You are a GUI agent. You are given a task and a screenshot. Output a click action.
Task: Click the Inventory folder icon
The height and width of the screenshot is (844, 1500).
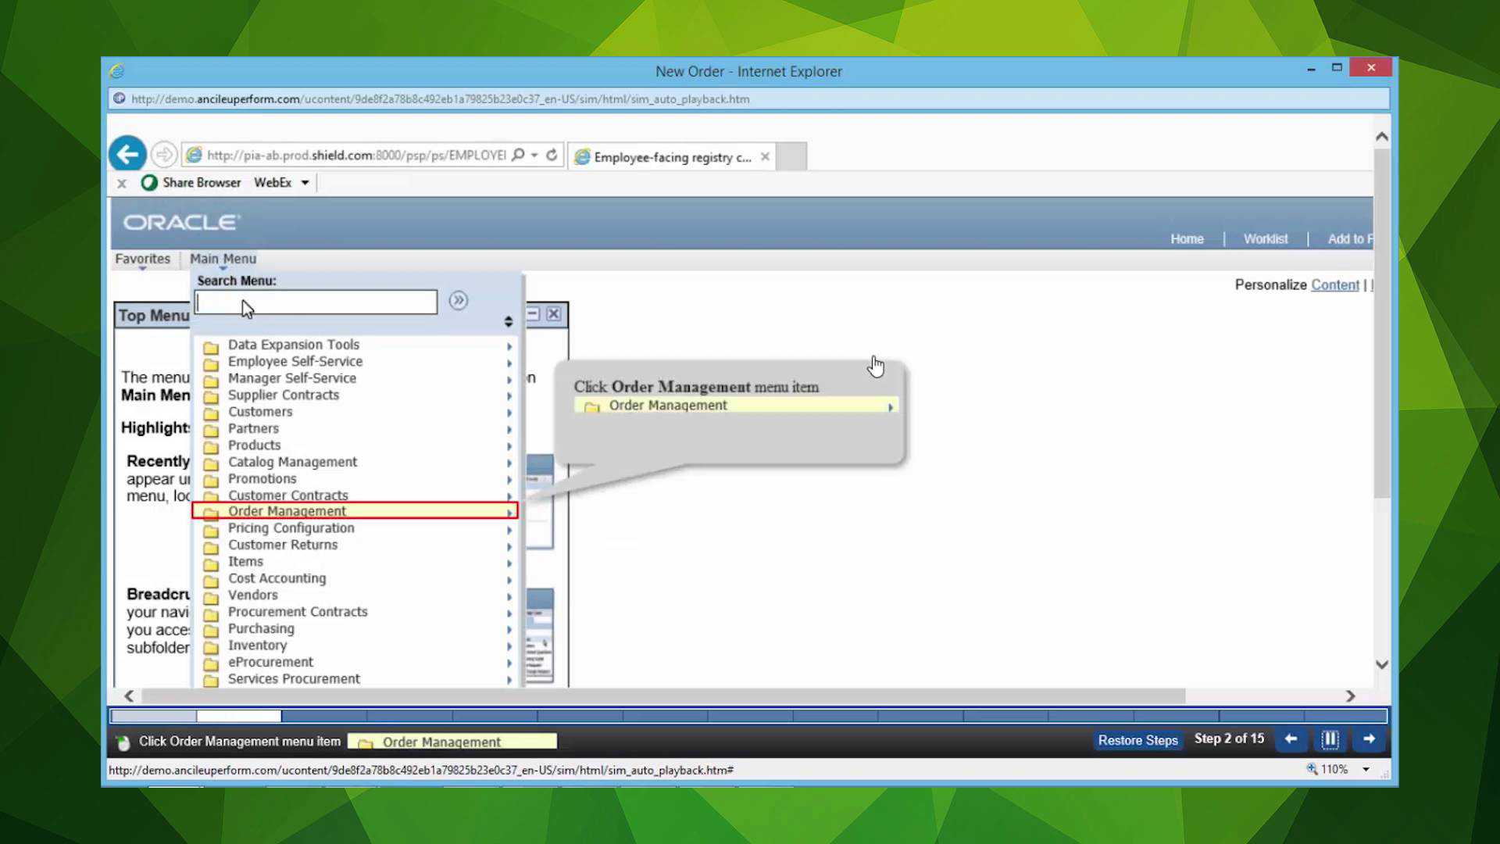pyautogui.click(x=210, y=647)
